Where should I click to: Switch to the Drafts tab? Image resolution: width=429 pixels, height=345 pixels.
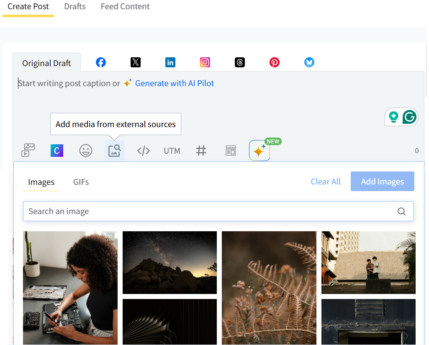75,7
